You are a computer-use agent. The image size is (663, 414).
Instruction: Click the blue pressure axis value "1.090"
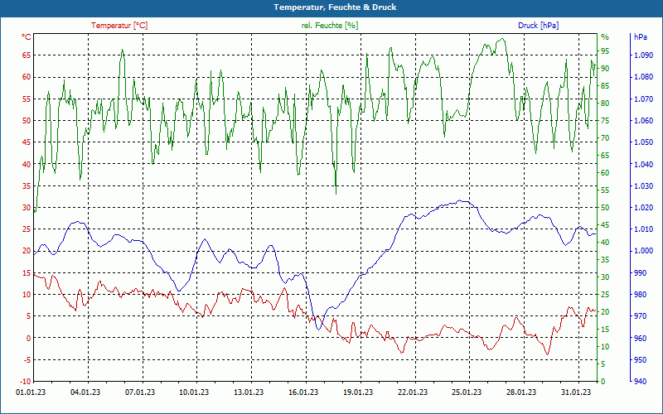(643, 55)
